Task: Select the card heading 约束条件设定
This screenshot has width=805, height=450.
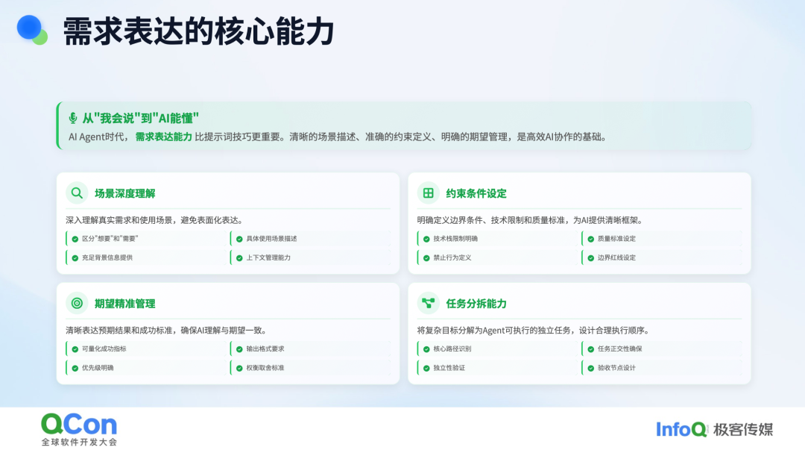Action: [476, 193]
